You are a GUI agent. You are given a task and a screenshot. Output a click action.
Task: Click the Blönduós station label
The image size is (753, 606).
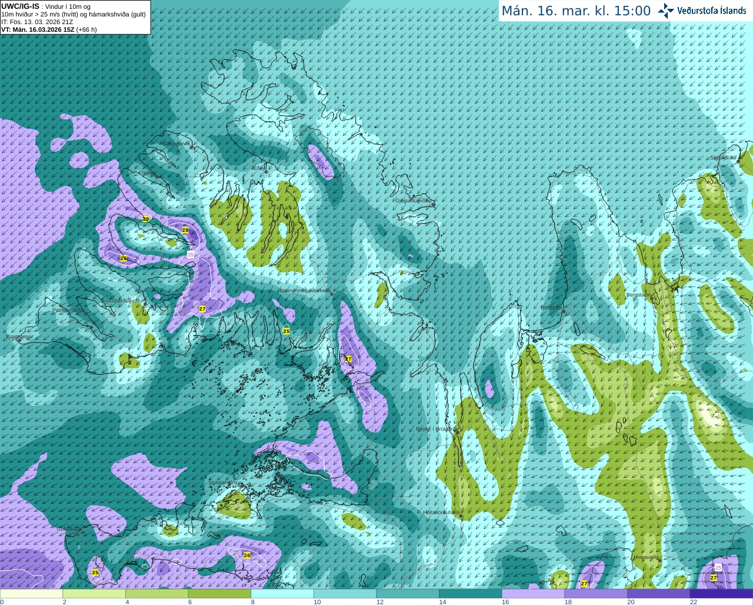[552, 308]
